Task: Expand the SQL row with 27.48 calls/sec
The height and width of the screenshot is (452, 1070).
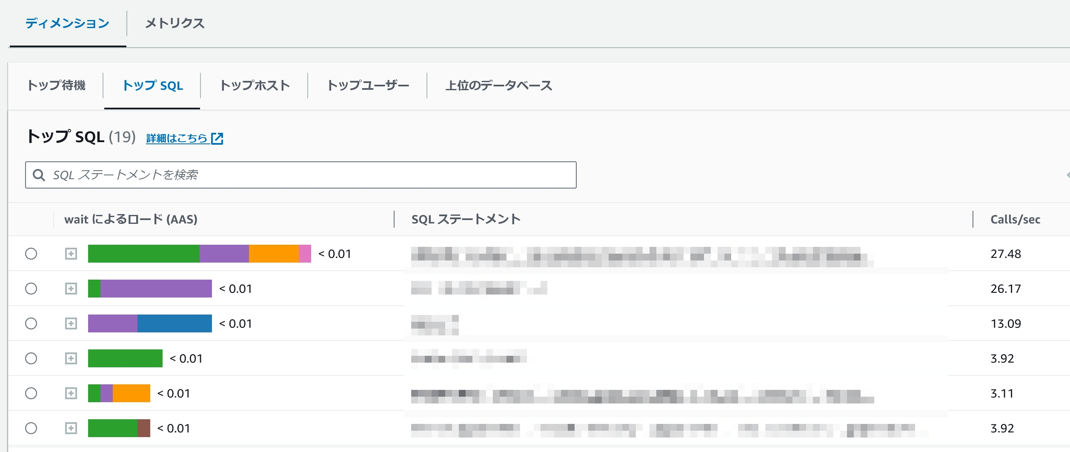Action: [71, 254]
